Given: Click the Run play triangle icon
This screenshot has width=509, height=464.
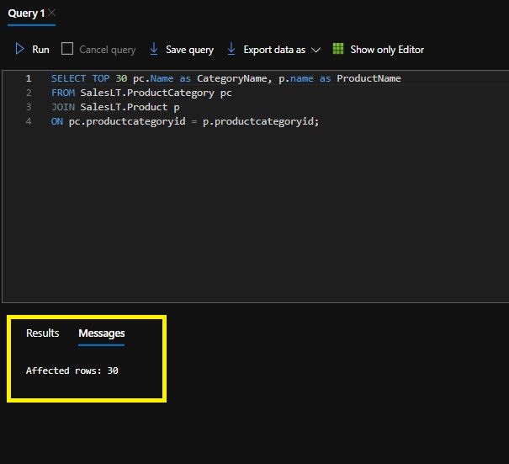Looking at the screenshot, I should click(x=19, y=49).
